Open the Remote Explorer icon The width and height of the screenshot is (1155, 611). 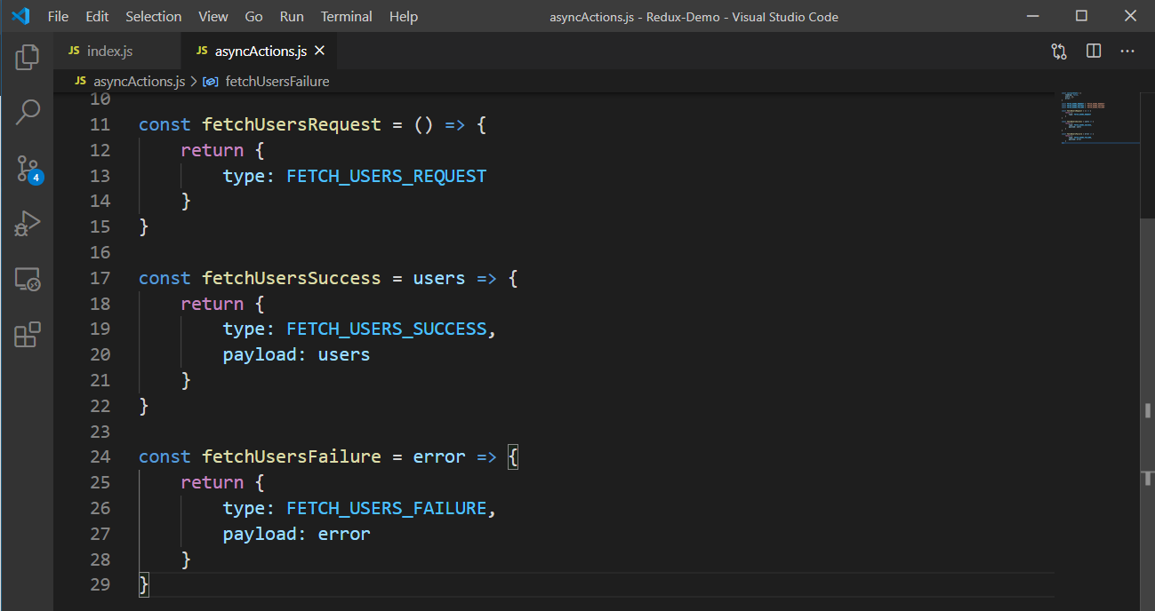(28, 280)
